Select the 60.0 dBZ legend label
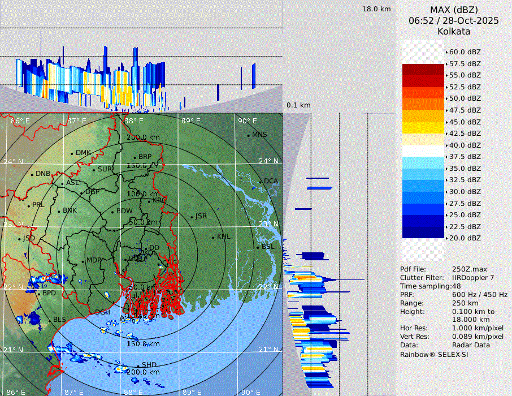Viewport: 512px width, 396px height. coord(465,52)
